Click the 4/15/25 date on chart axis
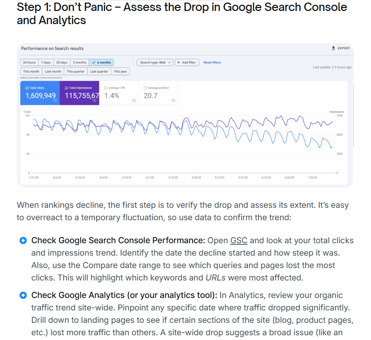The width and height of the screenshot is (371, 340). coord(173,177)
